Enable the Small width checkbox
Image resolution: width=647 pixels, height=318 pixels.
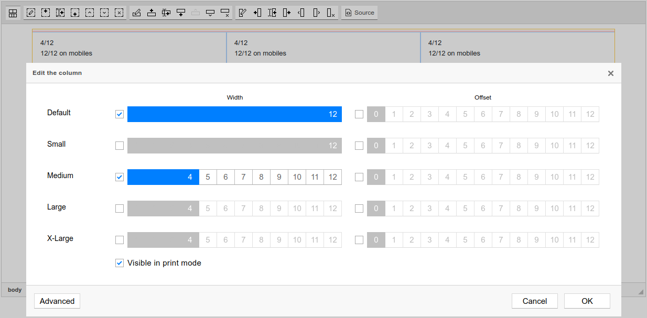click(x=120, y=146)
